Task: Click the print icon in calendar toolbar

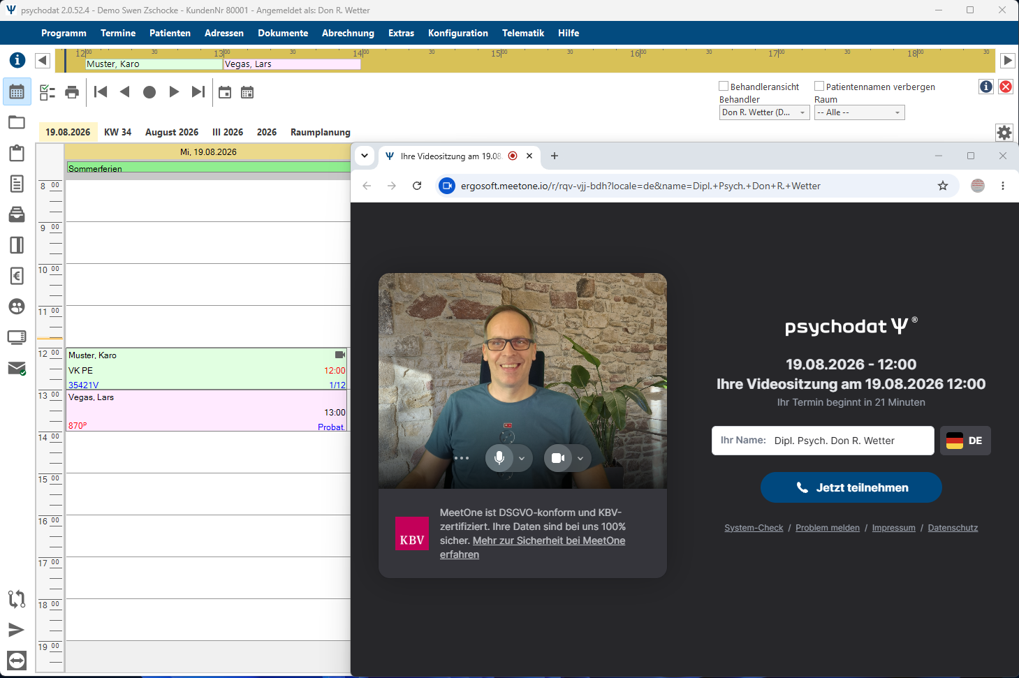Action: click(72, 92)
